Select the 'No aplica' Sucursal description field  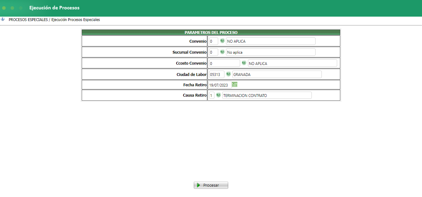coord(271,52)
